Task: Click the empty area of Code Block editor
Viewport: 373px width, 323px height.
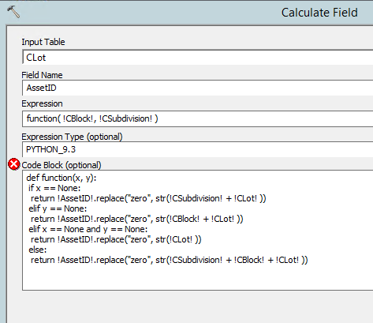Action: pyautogui.click(x=197, y=276)
